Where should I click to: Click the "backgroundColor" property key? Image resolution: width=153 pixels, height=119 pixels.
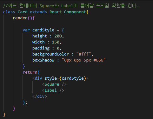click(50, 54)
